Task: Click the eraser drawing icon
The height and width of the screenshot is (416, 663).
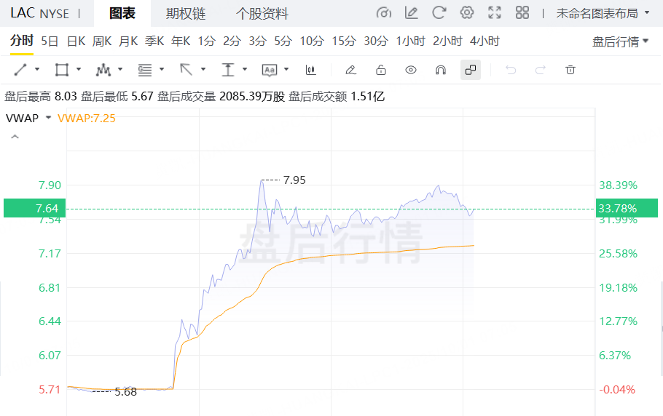Action: [350, 70]
